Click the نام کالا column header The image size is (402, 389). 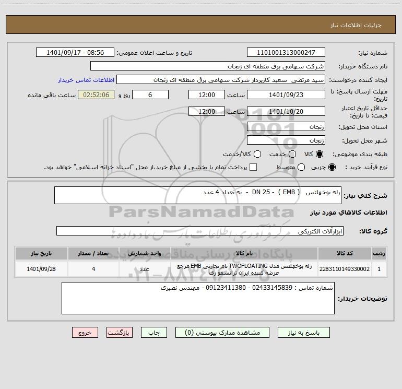(244, 254)
